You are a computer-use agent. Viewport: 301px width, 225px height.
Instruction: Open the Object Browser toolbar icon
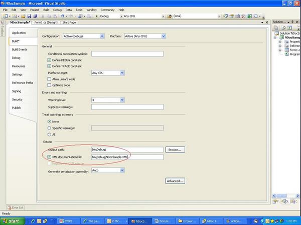coord(237,16)
